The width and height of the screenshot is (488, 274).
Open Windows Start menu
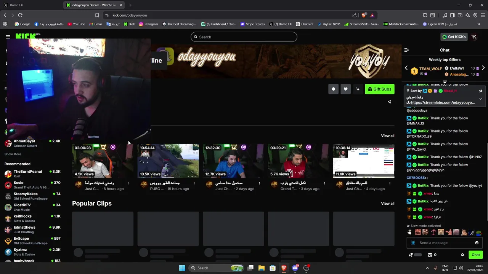[x=182, y=268]
